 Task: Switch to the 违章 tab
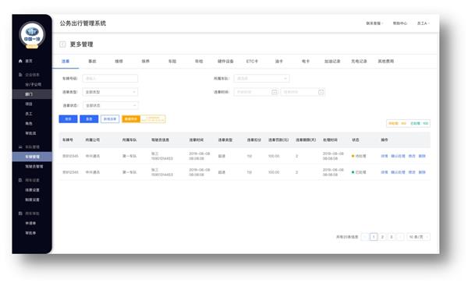click(66, 61)
